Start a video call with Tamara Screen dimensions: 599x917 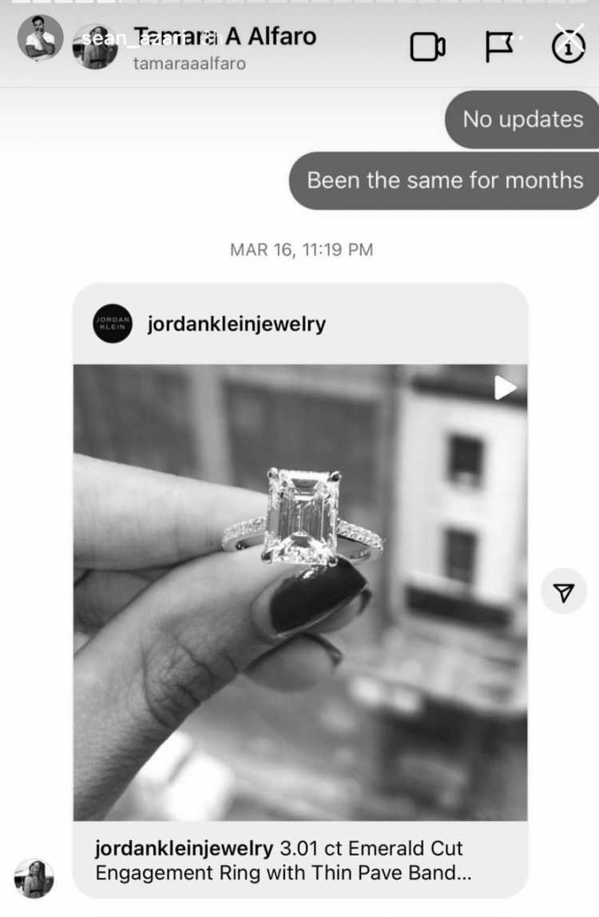427,47
